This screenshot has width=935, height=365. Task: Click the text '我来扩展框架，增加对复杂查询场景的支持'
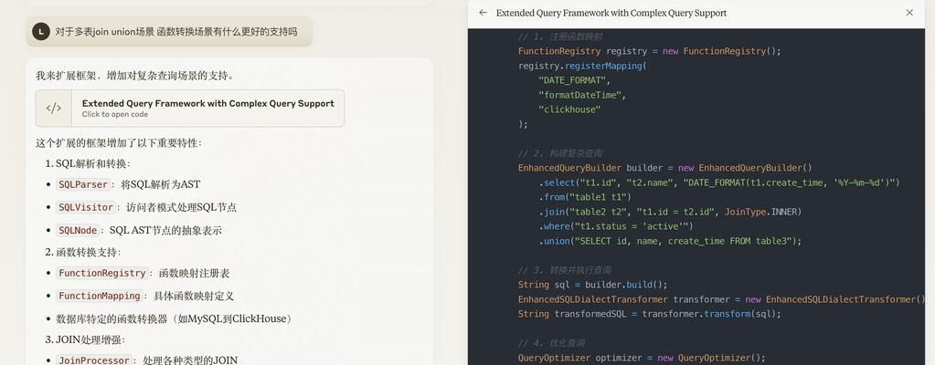(134, 76)
